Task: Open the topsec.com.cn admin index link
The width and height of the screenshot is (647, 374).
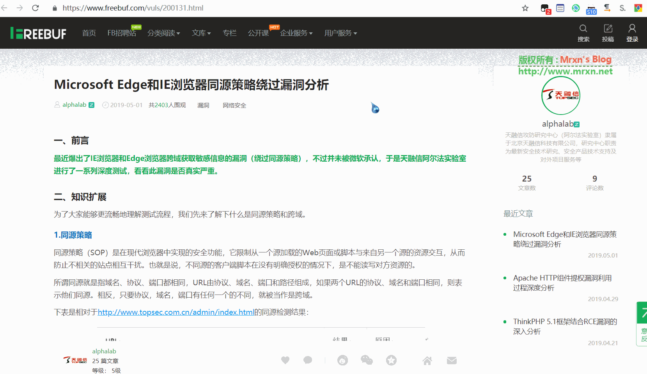Action: pos(176,312)
